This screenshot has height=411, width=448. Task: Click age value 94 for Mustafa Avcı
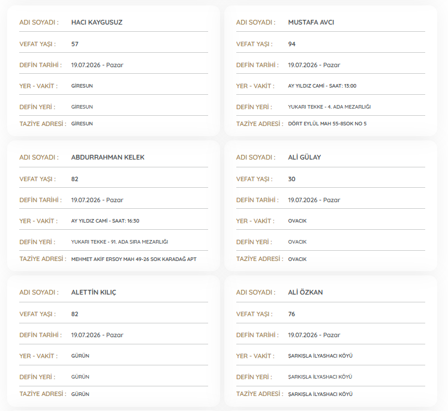tap(291, 44)
